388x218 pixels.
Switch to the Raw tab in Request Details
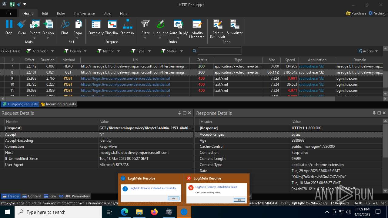coord(50,196)
